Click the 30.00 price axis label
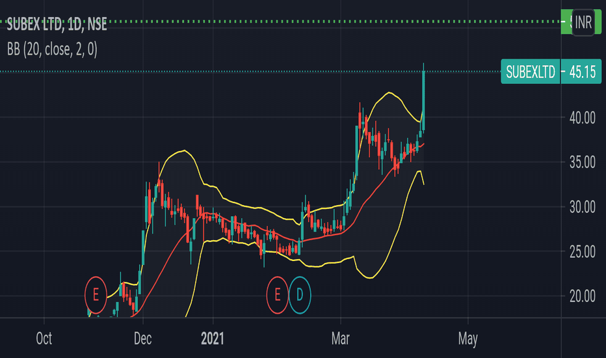 (x=582, y=207)
